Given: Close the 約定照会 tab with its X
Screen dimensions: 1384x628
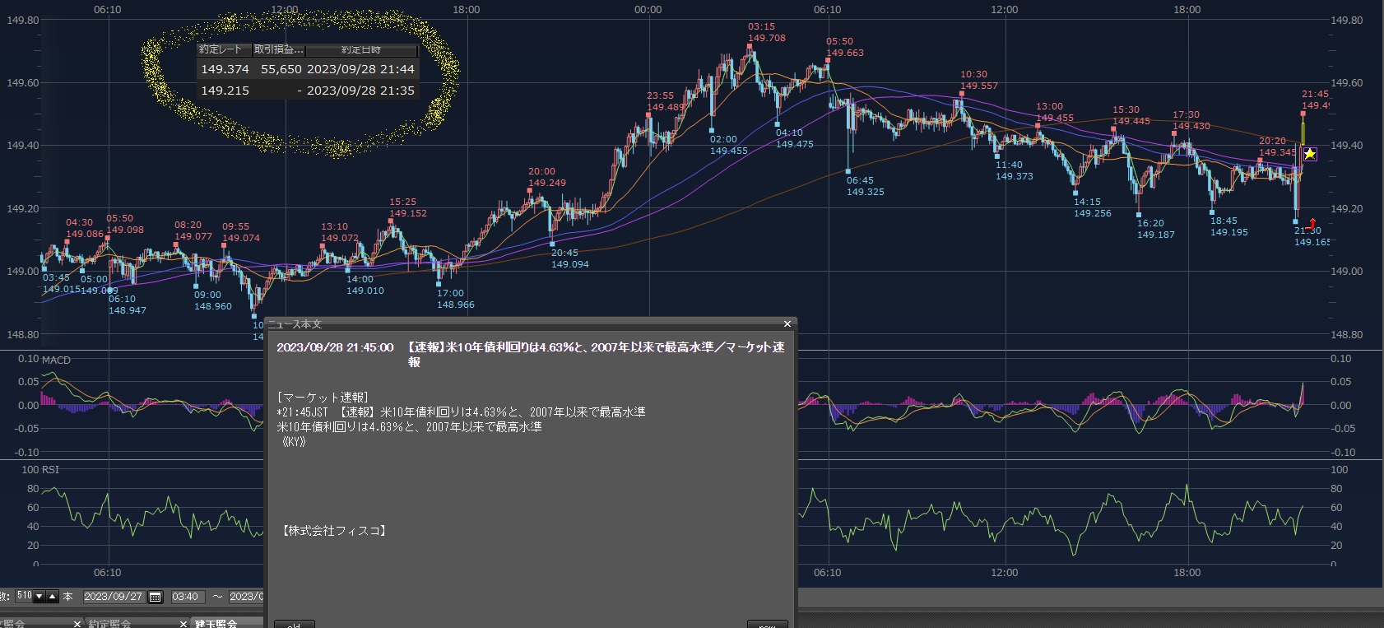Looking at the screenshot, I should pyautogui.click(x=183, y=624).
